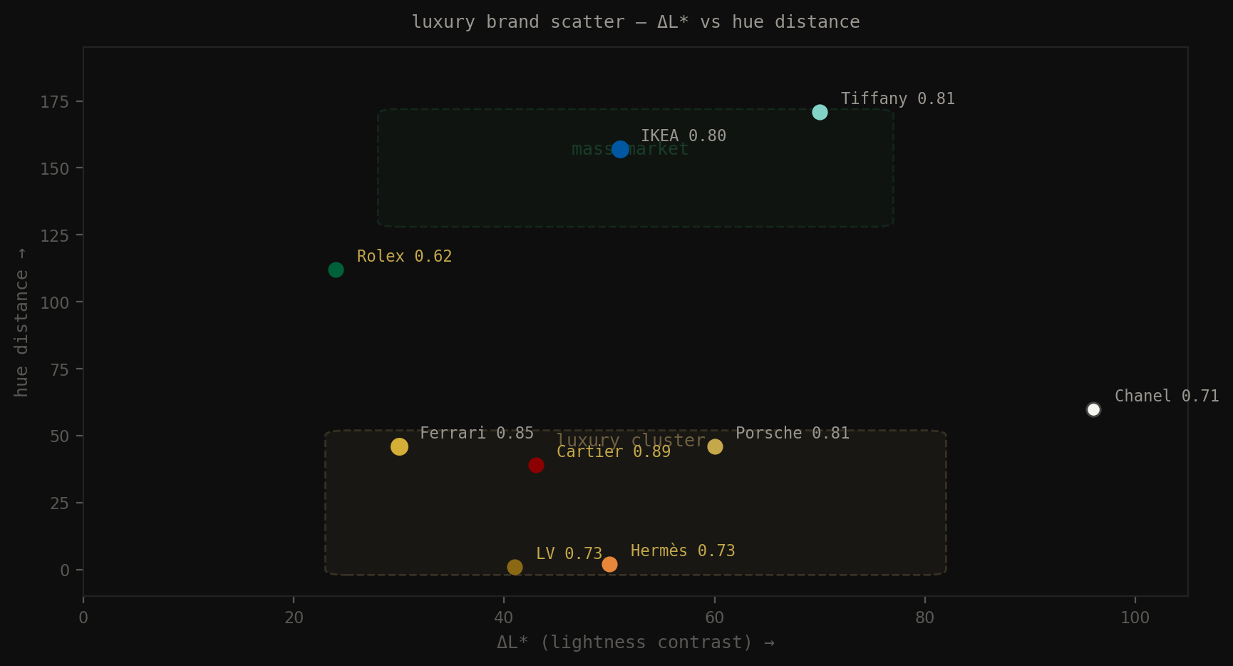Screen dimensions: 1233x666
Task: Select the Rolex green dot
Action: (x=336, y=270)
